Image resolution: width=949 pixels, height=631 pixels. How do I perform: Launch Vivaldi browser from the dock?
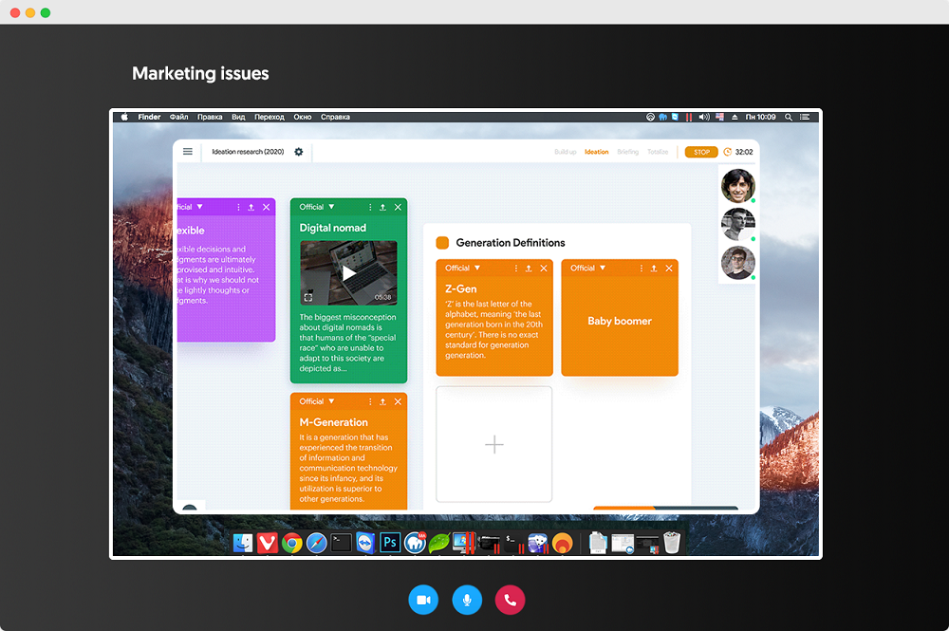267,543
